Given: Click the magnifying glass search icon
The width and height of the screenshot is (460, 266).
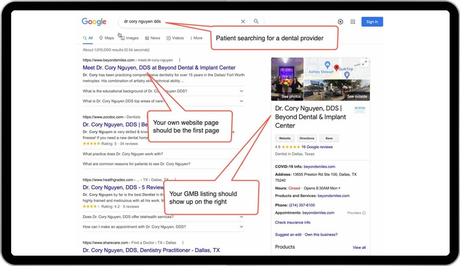Looking at the screenshot, I should pos(256,22).
